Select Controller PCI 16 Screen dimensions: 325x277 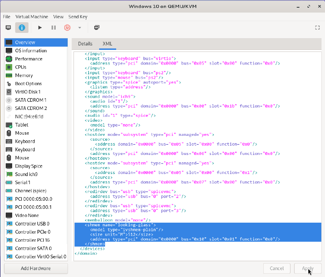[36, 240]
